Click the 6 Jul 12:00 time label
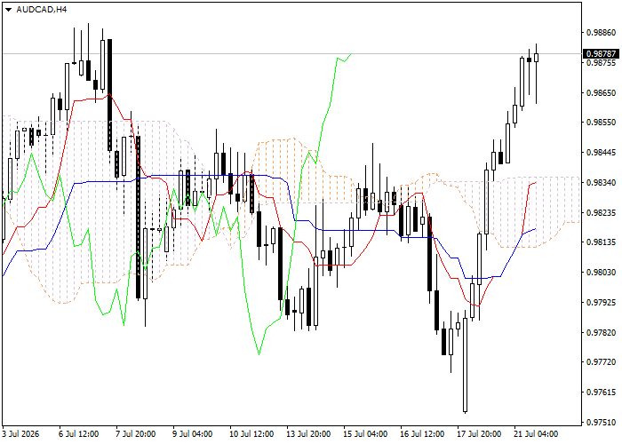 [78, 434]
